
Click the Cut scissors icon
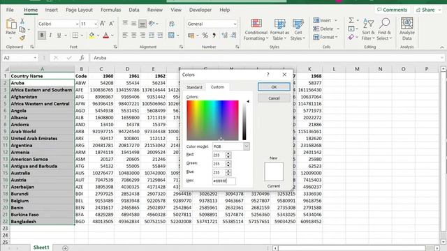(22, 22)
